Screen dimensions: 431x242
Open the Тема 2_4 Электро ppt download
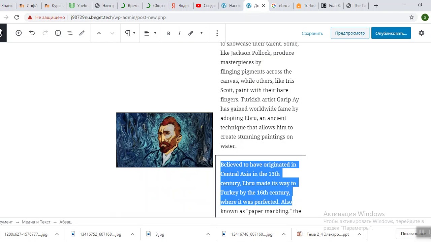328,234
